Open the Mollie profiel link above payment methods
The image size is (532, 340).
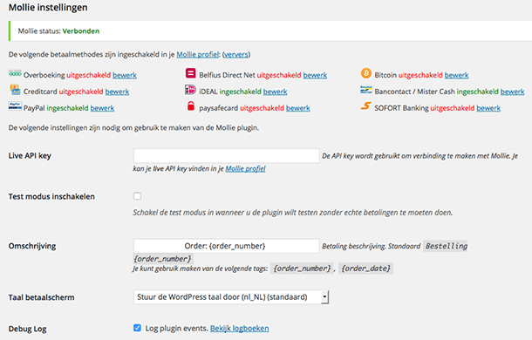[198, 54]
